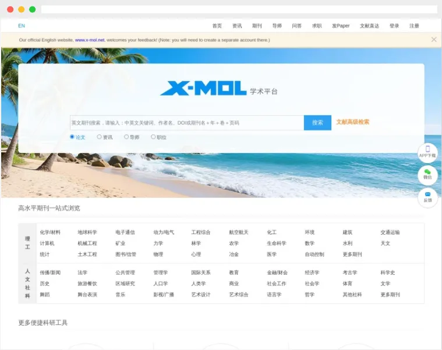Open 更多期刊 in the 人文社科 section
Viewport: 442px width, 350px height.
390,295
